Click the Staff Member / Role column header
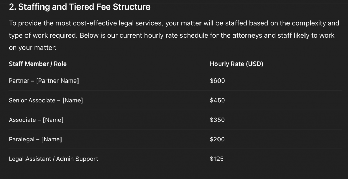348x179 pixels. point(38,64)
